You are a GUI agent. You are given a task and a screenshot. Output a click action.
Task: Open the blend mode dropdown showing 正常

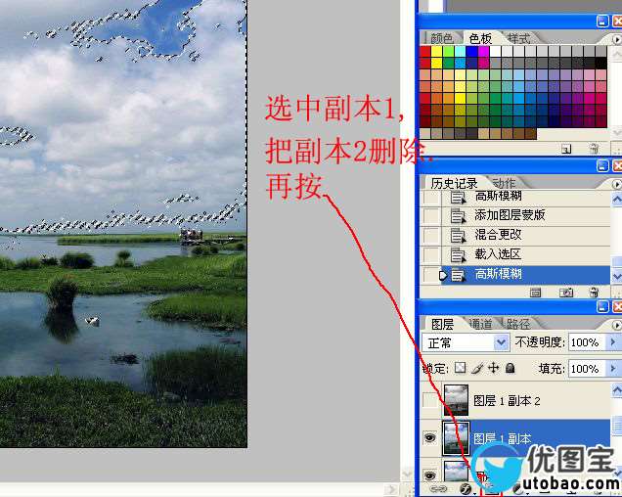click(x=466, y=342)
